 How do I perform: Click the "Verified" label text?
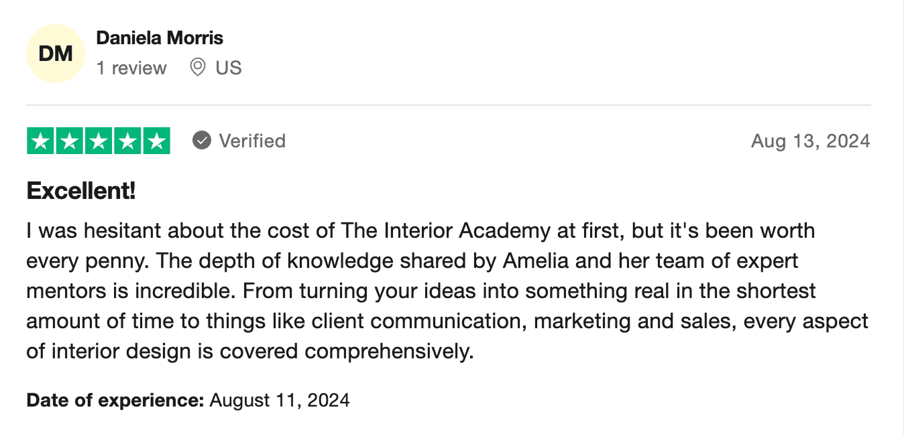[252, 141]
